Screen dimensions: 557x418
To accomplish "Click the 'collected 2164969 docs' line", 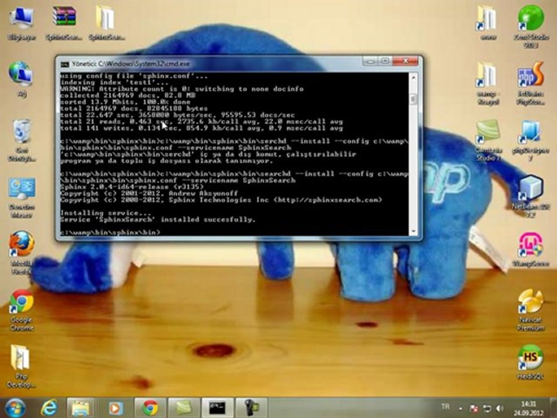I will pos(128,95).
